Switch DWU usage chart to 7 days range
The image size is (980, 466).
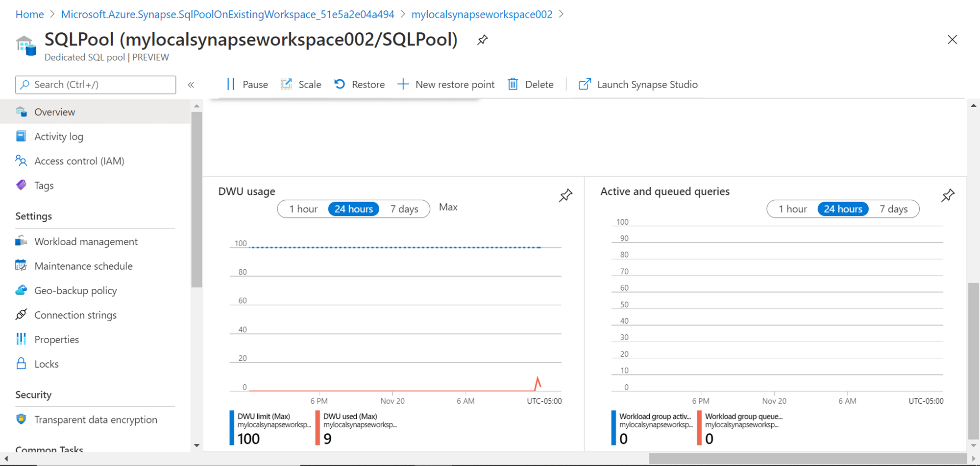(x=405, y=209)
